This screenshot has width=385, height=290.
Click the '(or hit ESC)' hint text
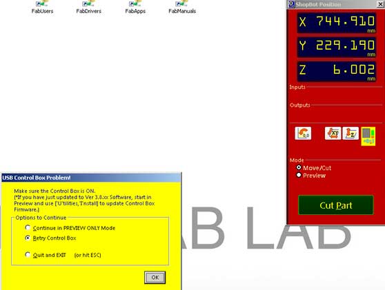point(88,255)
